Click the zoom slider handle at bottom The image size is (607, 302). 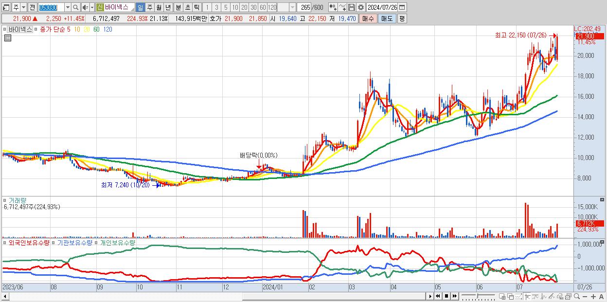coord(478,296)
